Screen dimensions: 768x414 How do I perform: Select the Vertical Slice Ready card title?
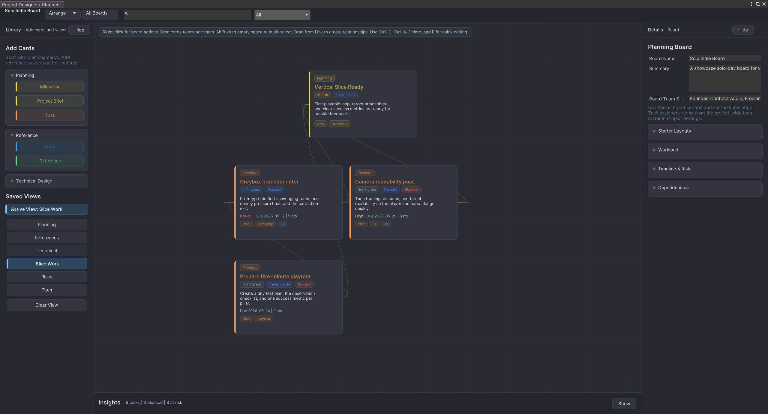coord(339,87)
